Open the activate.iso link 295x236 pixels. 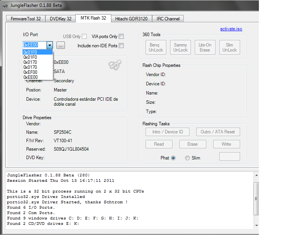[231, 29]
